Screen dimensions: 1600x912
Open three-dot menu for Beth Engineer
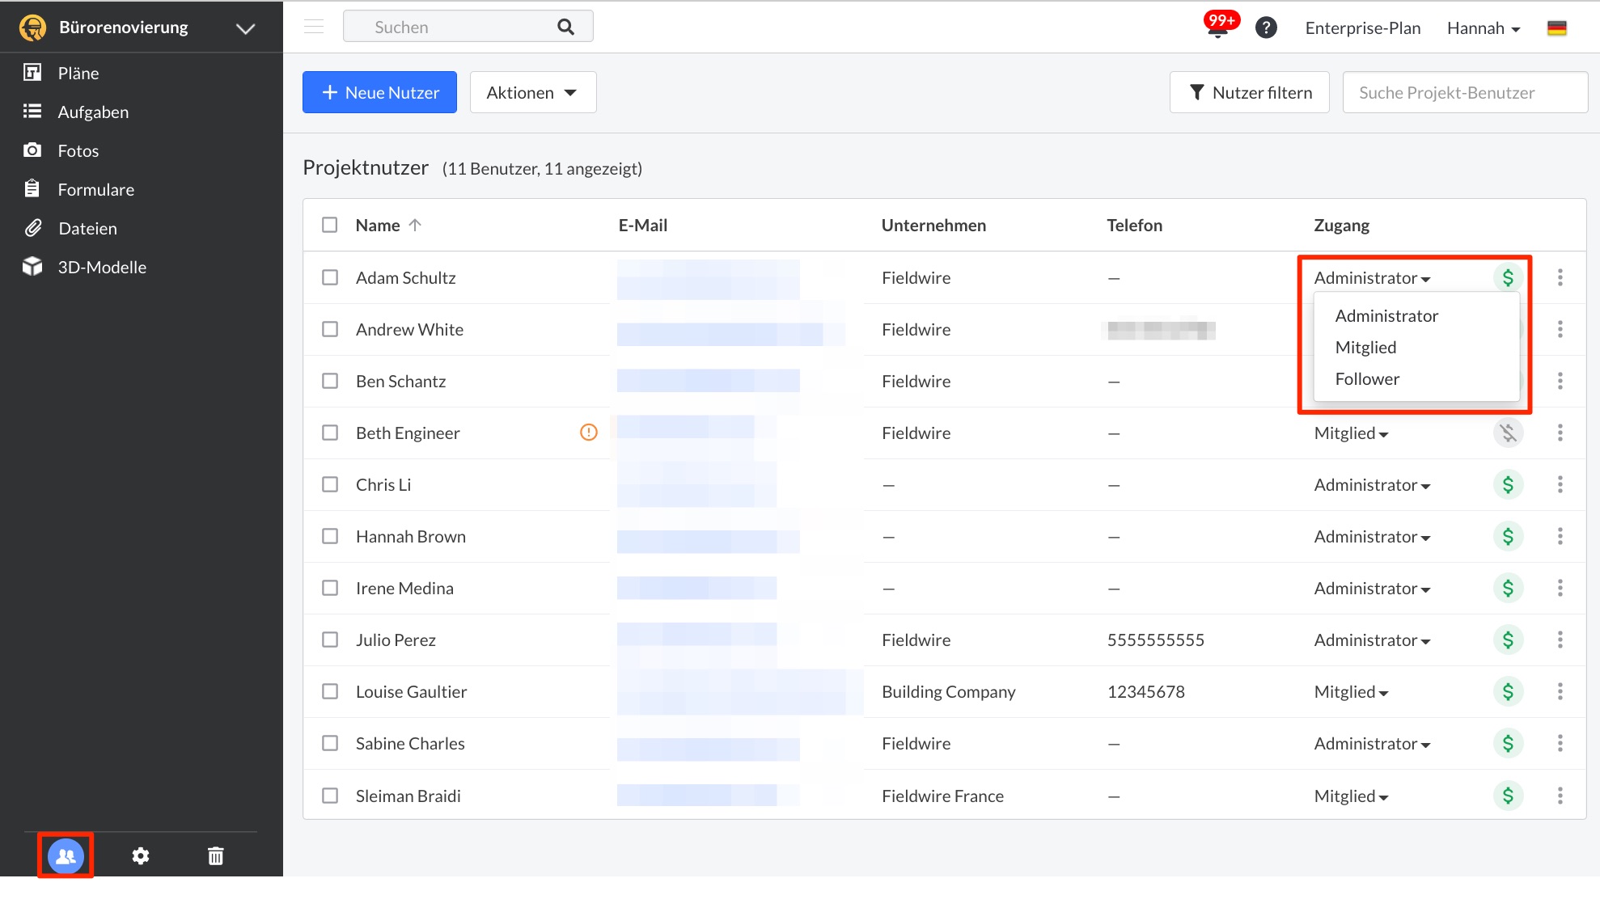(x=1560, y=433)
